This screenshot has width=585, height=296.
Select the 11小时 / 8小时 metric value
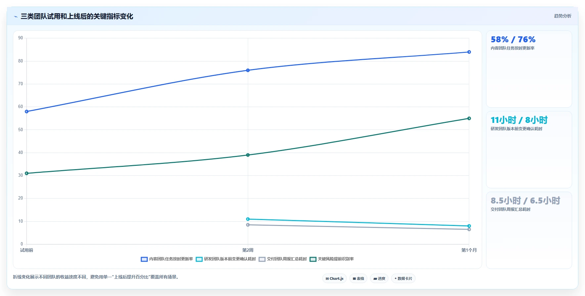(519, 120)
